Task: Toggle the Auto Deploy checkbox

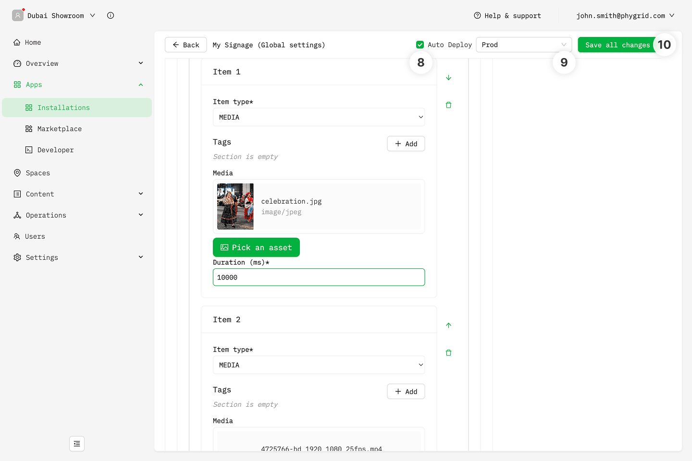Action: 420,45
